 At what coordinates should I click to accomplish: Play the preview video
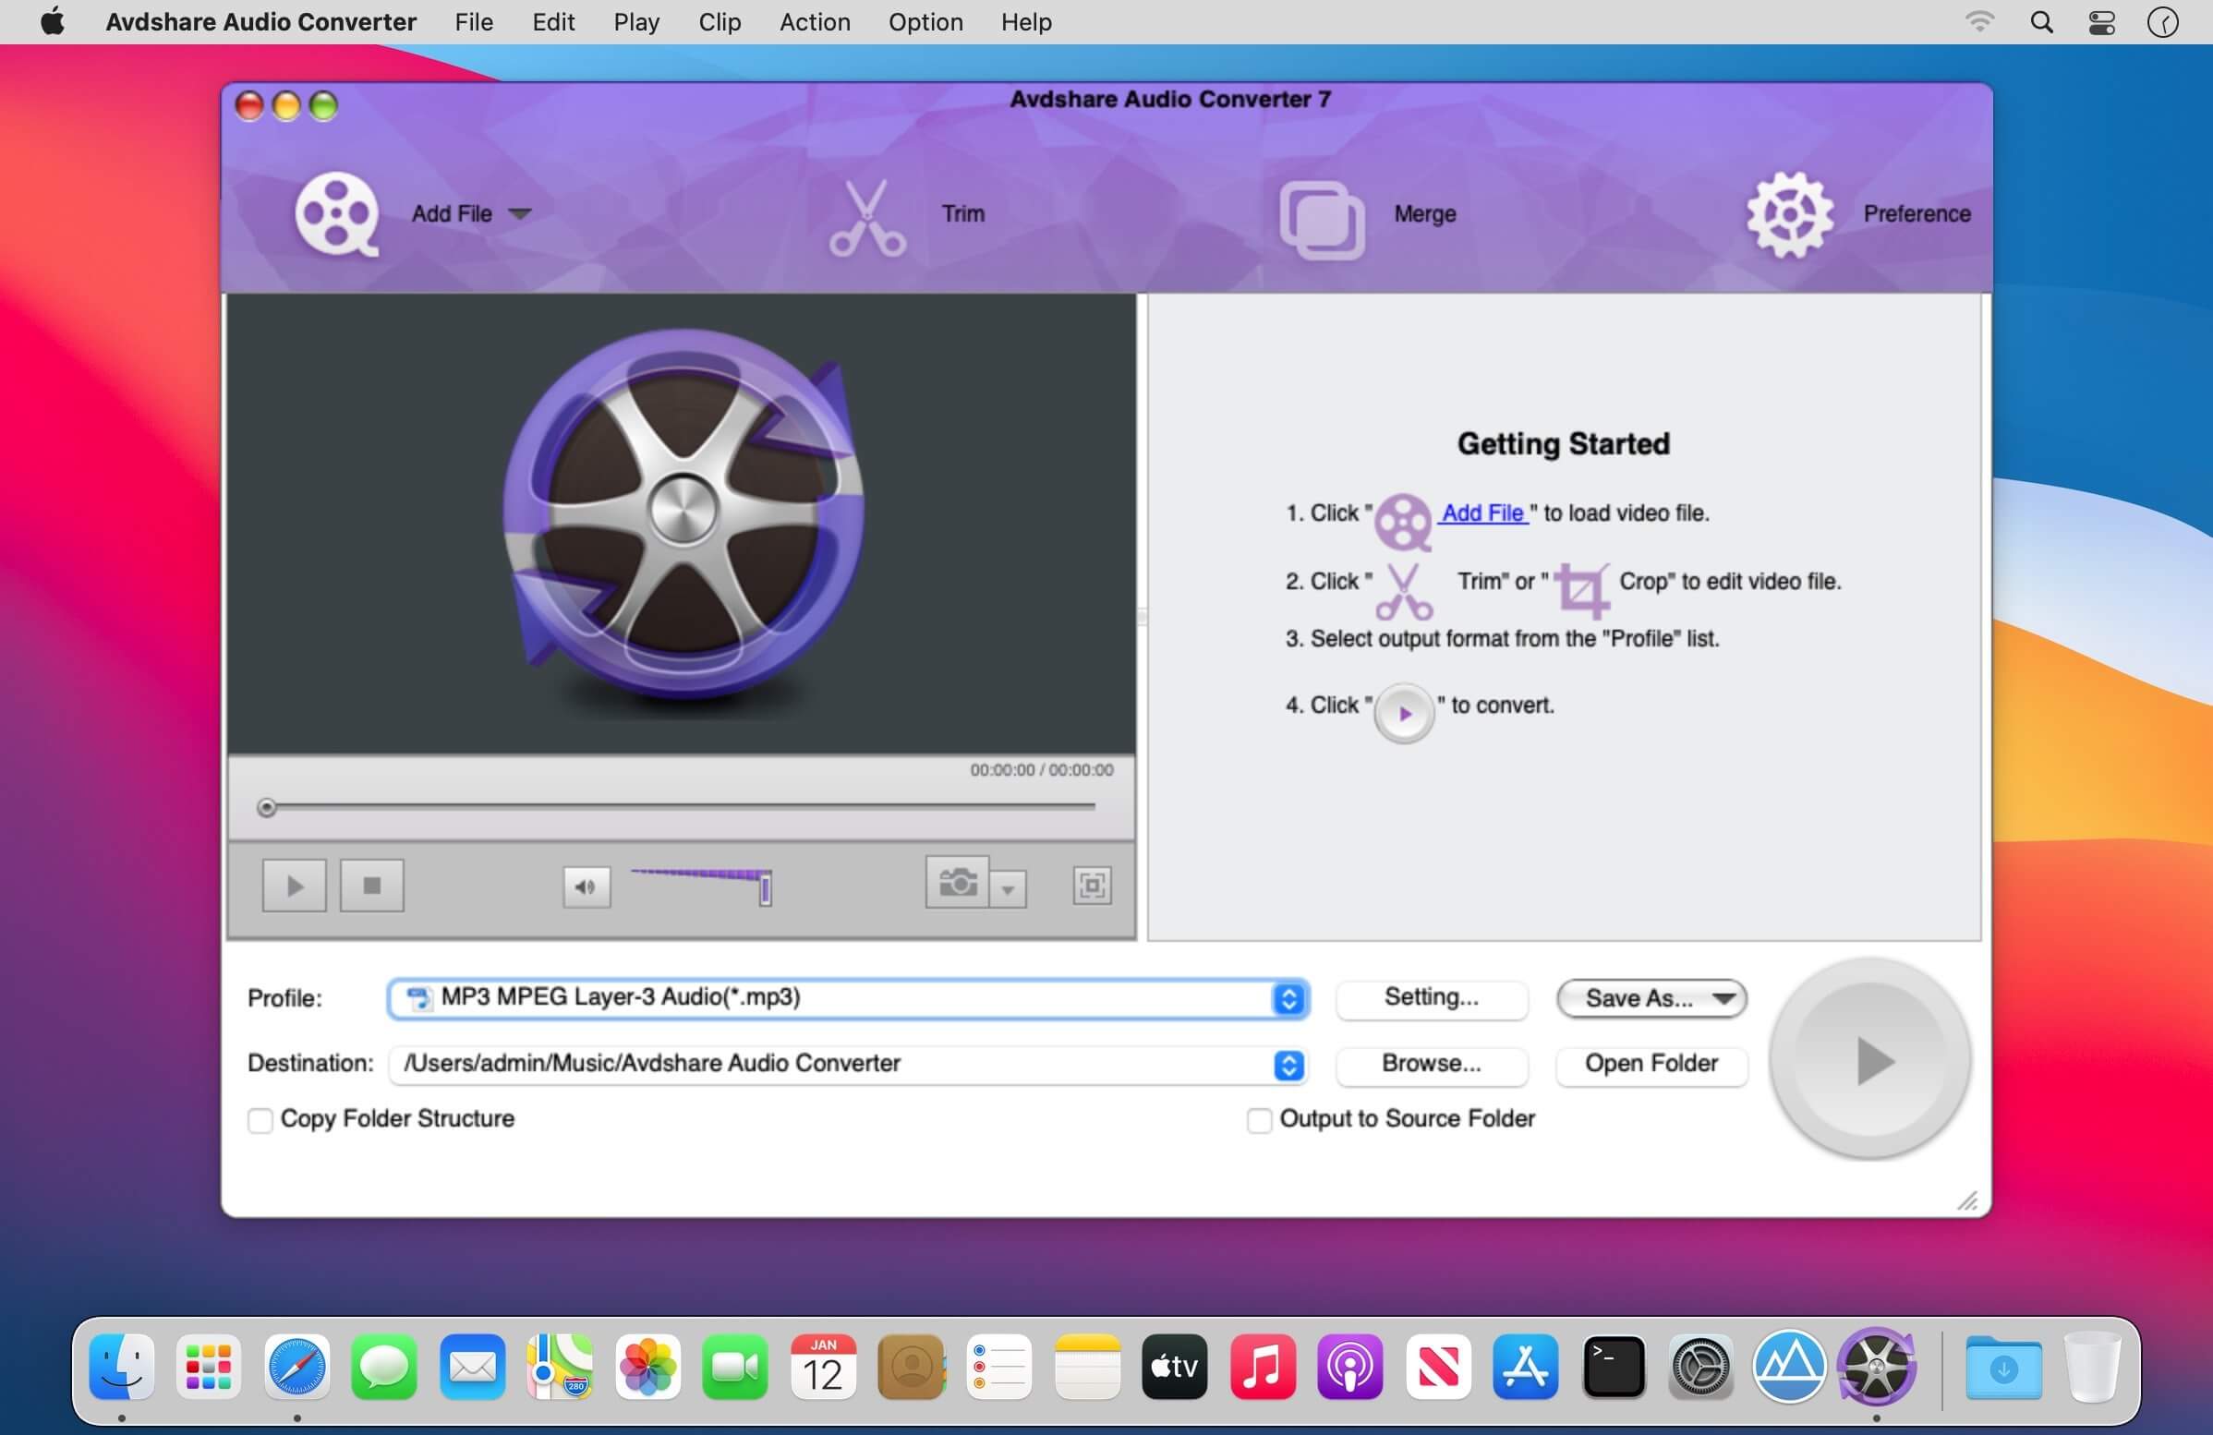coord(294,886)
